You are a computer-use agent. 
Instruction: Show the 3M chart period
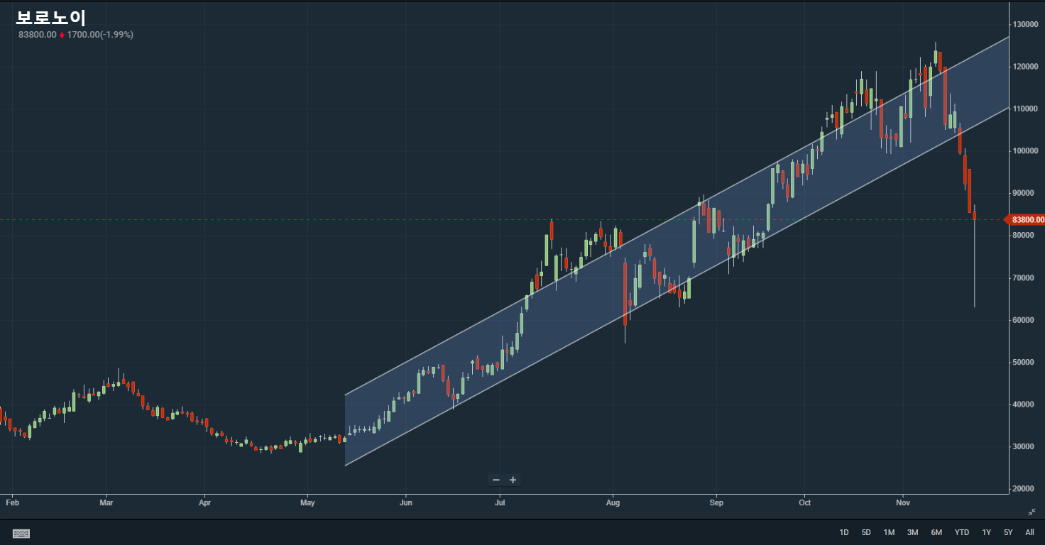(x=912, y=532)
